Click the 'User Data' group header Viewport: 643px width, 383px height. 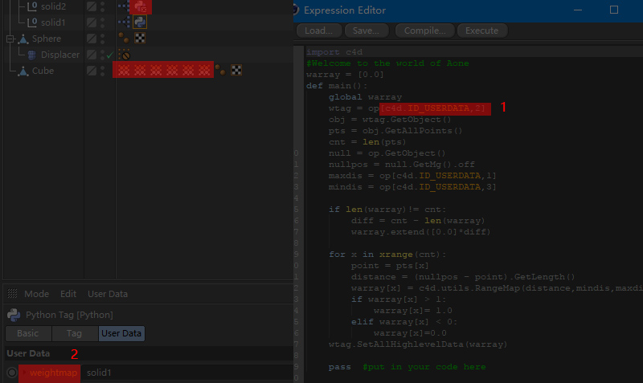coord(28,353)
